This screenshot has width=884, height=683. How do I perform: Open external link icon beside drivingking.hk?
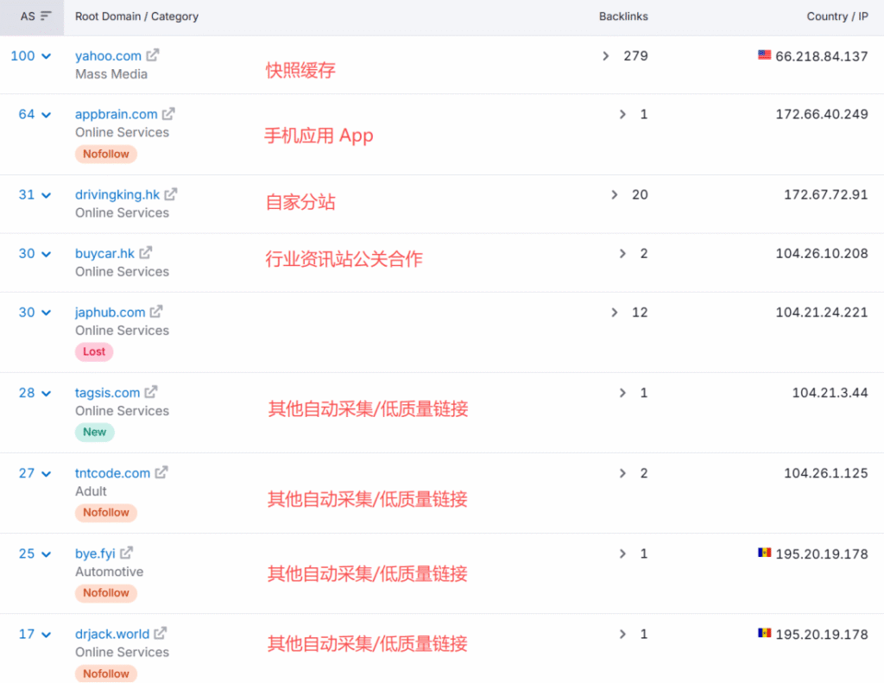point(171,194)
